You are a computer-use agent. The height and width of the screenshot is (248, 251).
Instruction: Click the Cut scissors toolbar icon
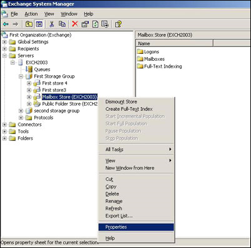52,24
